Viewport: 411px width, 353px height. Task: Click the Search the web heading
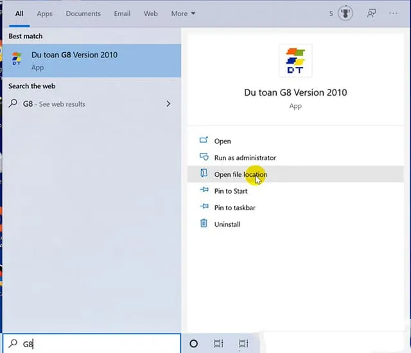tap(31, 86)
